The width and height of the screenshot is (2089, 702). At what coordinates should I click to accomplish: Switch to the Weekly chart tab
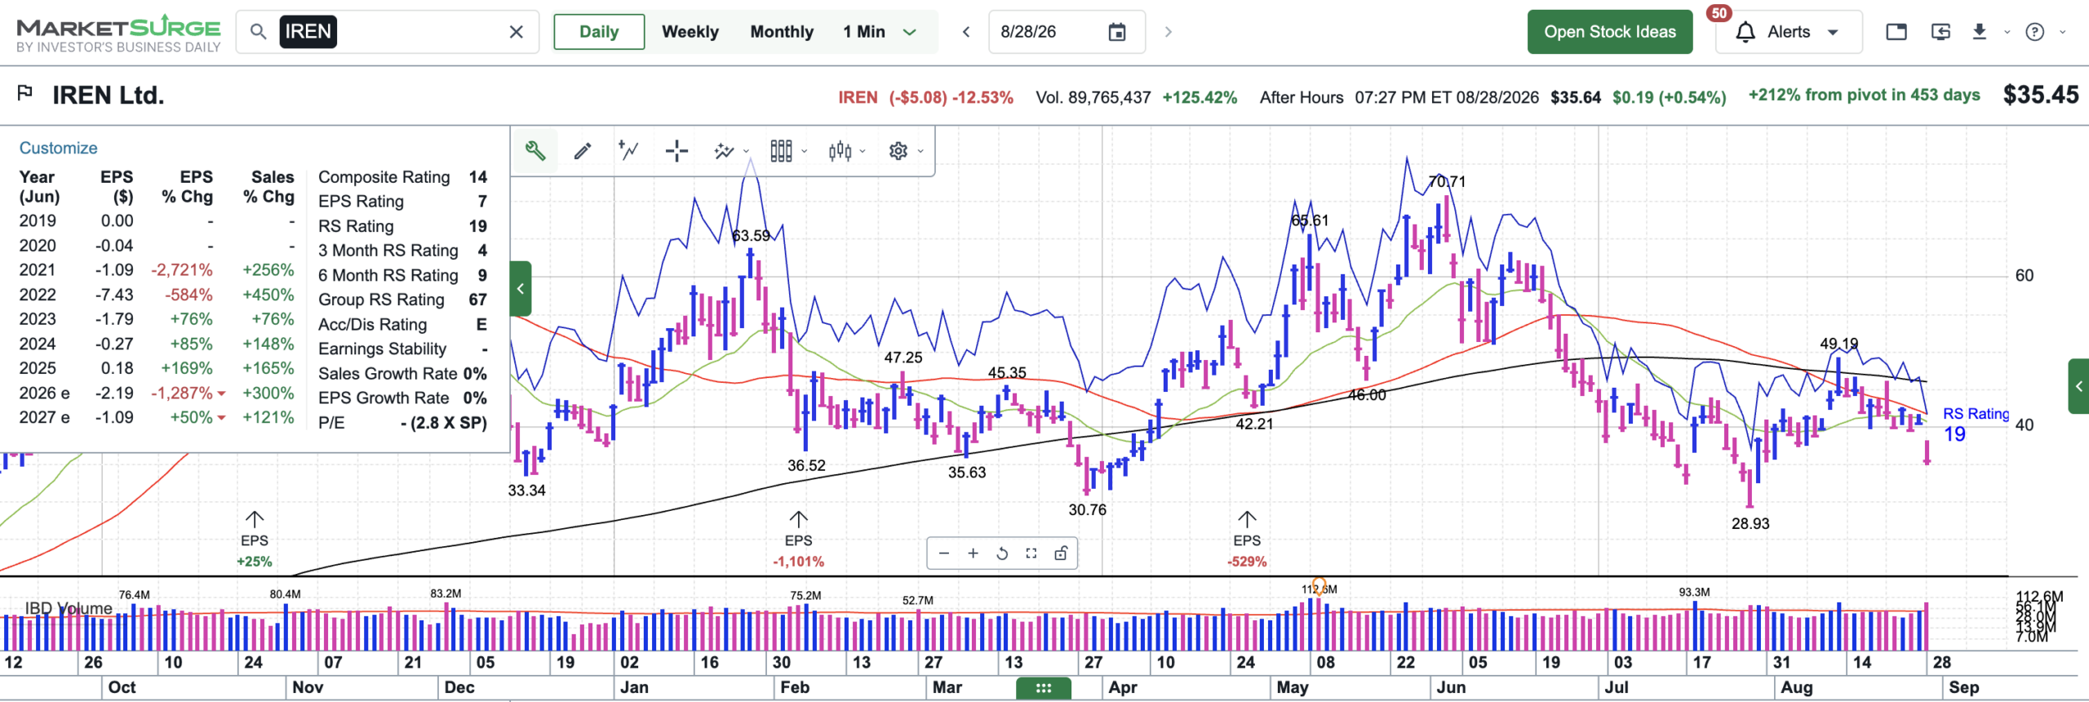(690, 32)
